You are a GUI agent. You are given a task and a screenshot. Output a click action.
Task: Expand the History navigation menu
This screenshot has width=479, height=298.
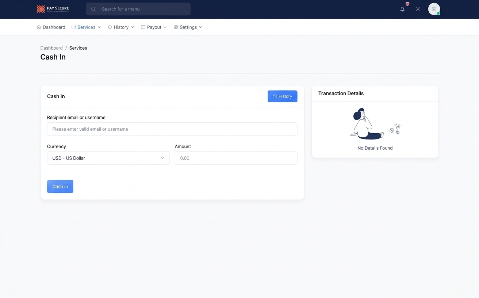tap(121, 27)
